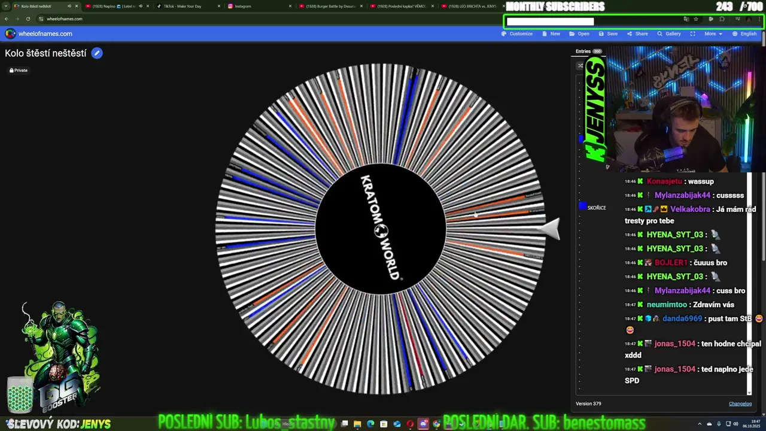766x431 pixels.
Task: Close the Instagram tab
Action: 290,6
